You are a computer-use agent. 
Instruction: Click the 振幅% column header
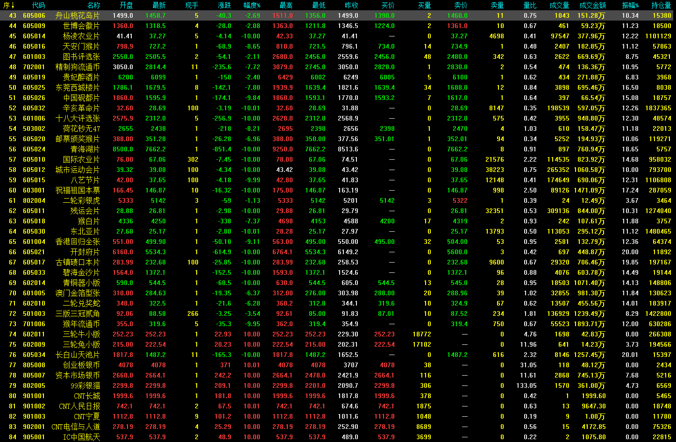[630, 5]
